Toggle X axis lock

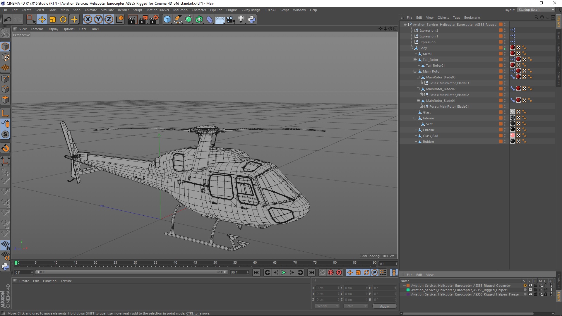[88, 20]
